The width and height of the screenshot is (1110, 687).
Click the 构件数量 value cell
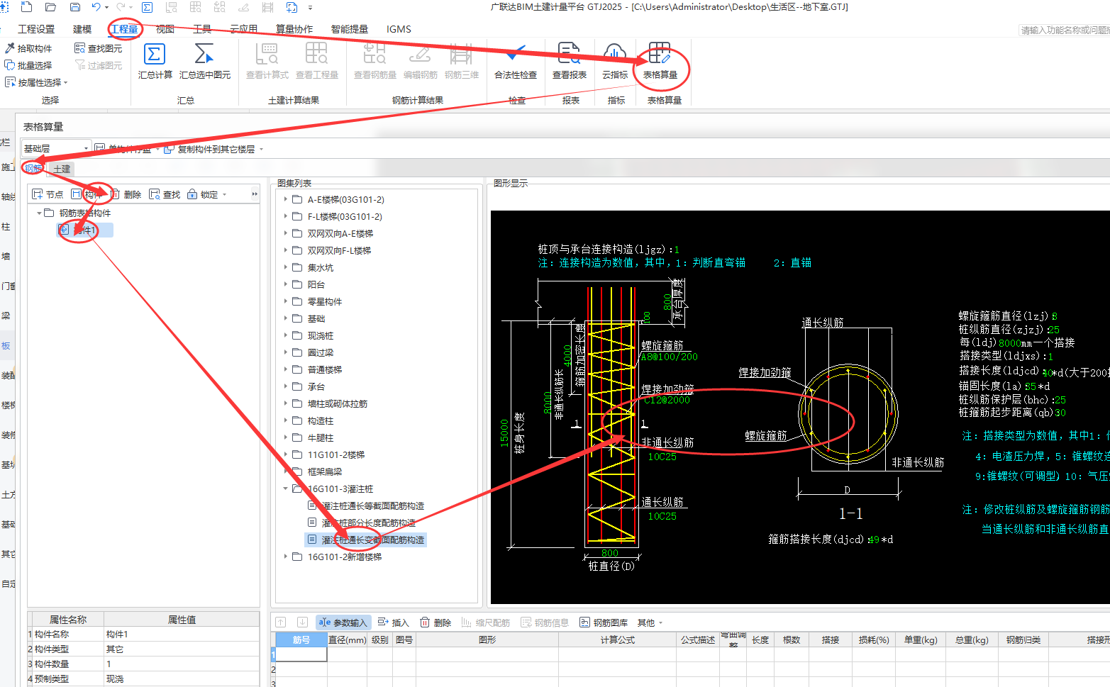(x=182, y=664)
